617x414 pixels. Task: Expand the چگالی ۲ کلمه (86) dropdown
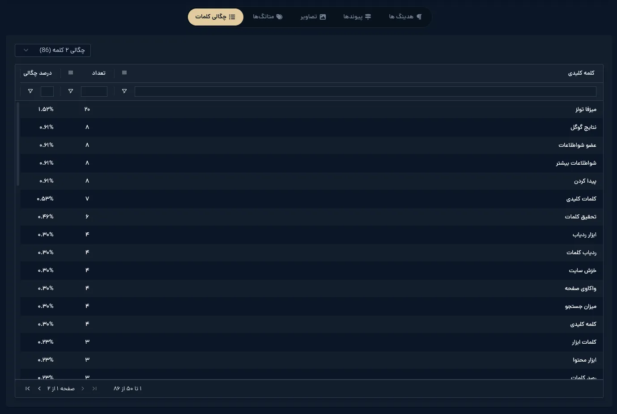coord(53,50)
